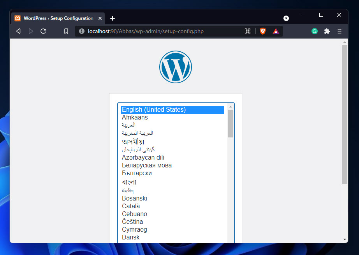Click language list scroll up arrow

tap(231, 107)
